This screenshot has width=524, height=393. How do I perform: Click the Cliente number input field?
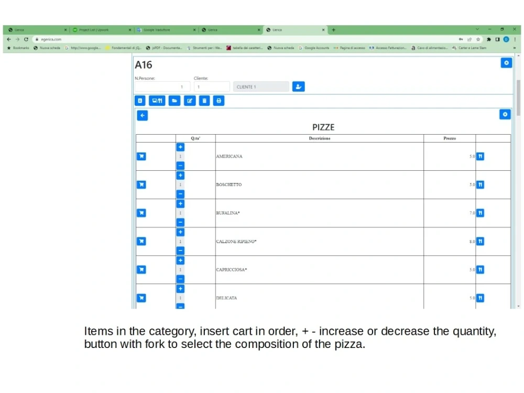212,86
